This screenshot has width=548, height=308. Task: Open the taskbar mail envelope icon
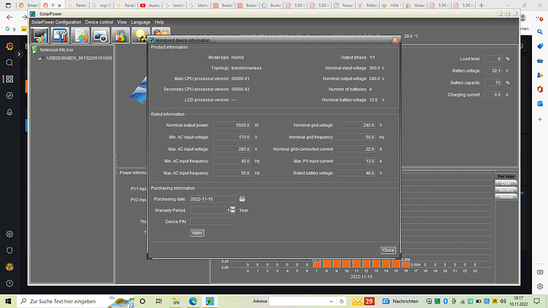click(x=357, y=301)
